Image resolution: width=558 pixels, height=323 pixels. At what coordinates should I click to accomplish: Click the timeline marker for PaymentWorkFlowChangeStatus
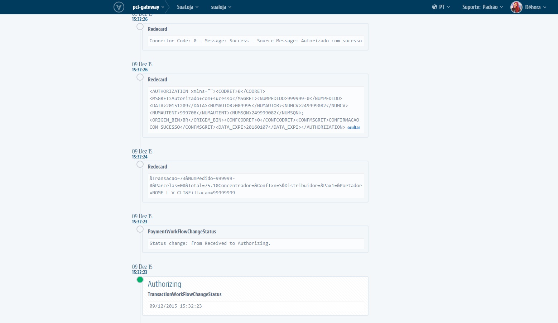click(140, 229)
